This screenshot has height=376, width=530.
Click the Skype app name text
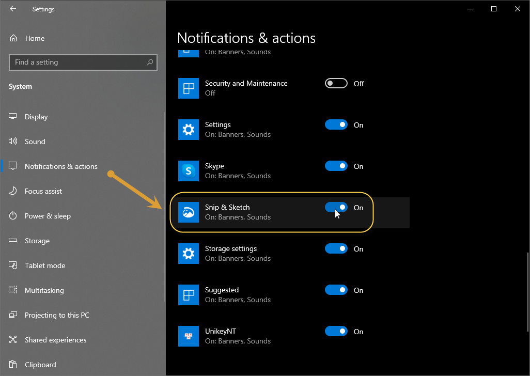(214, 166)
